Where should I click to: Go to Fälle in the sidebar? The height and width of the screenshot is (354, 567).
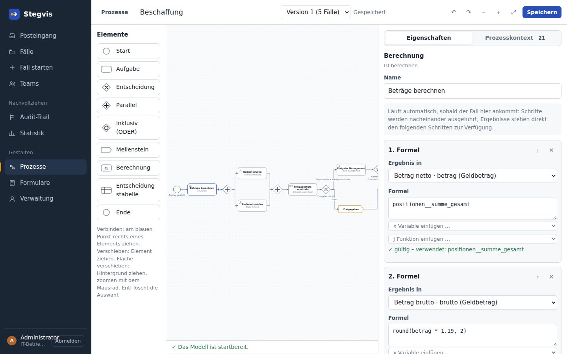tap(46, 52)
